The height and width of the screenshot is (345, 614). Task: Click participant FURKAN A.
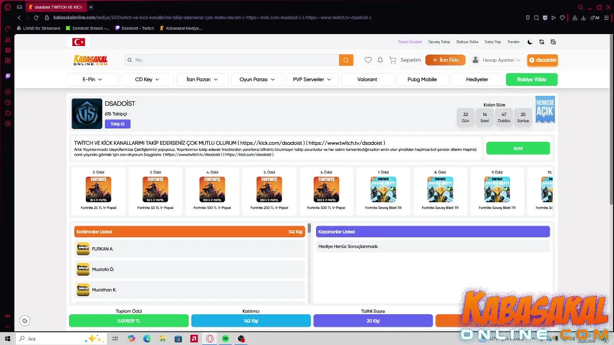point(189,249)
